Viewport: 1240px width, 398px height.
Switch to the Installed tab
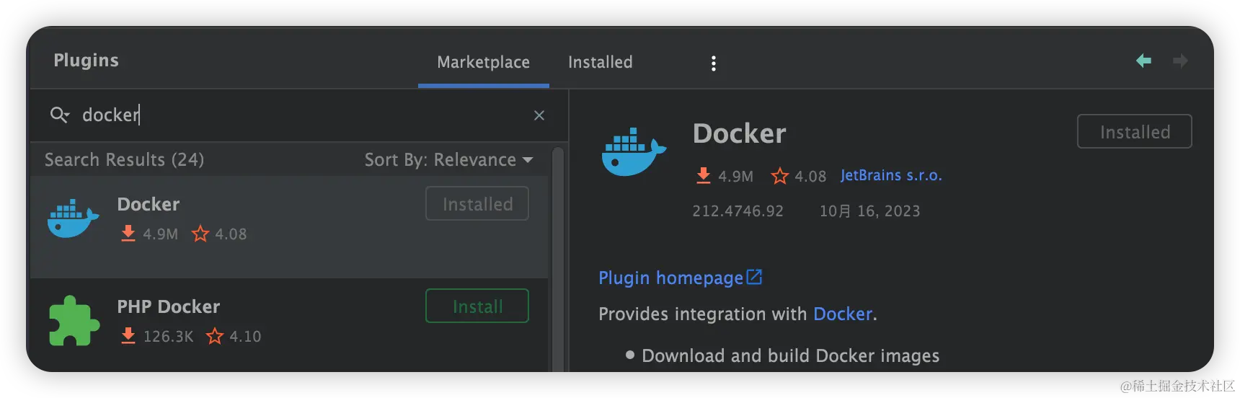pyautogui.click(x=600, y=63)
